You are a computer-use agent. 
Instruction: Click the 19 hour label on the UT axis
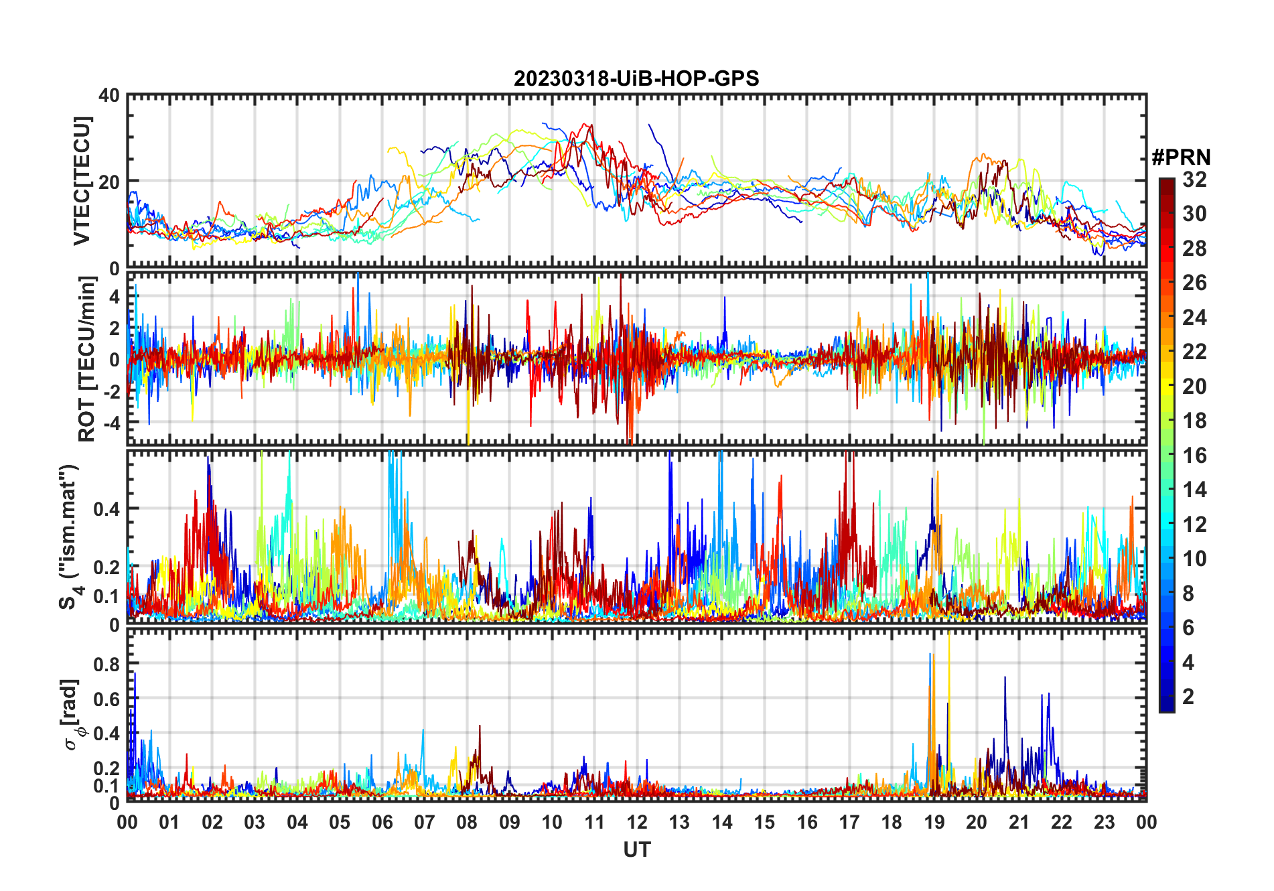tap(934, 822)
